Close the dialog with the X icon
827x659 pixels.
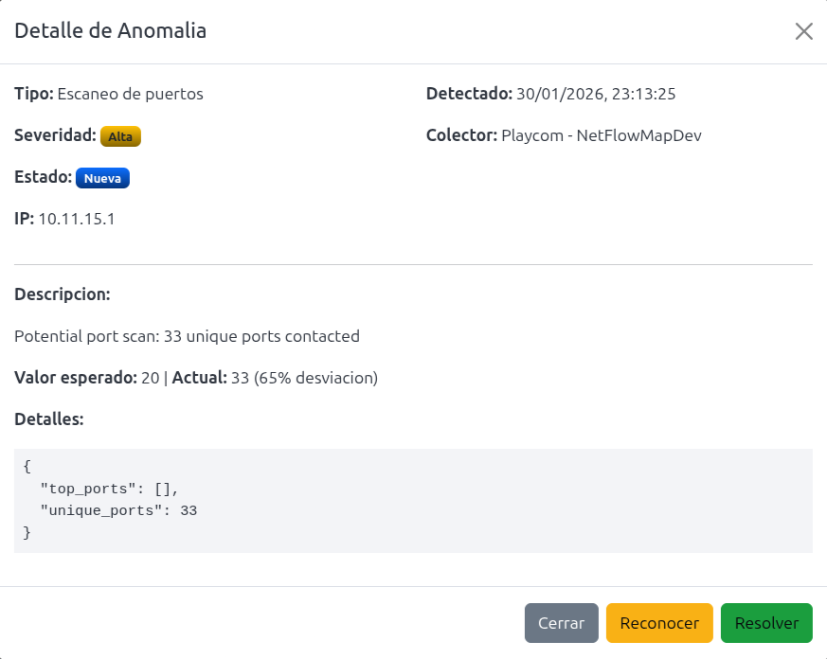[x=803, y=31]
